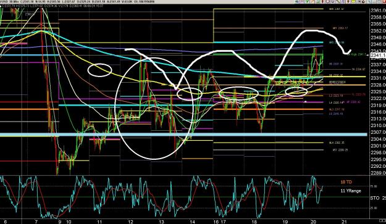Image resolution: width=386 pixels, height=224 pixels.
Task: Click the 2361.0 price axis label
Action: tap(379, 10)
